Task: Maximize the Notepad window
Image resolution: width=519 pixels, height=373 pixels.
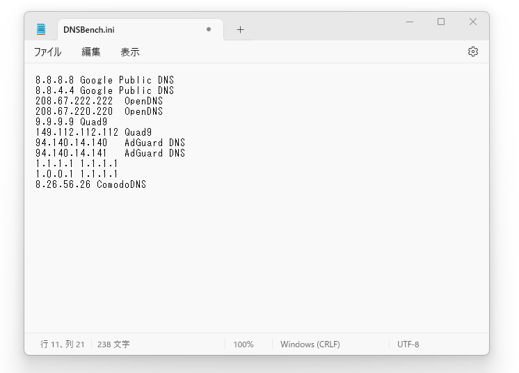Action: coord(441,22)
